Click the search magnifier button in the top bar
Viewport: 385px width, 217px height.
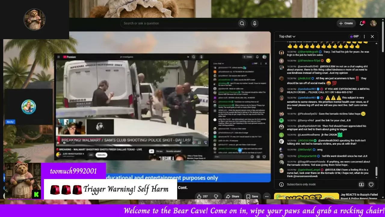pos(242,23)
